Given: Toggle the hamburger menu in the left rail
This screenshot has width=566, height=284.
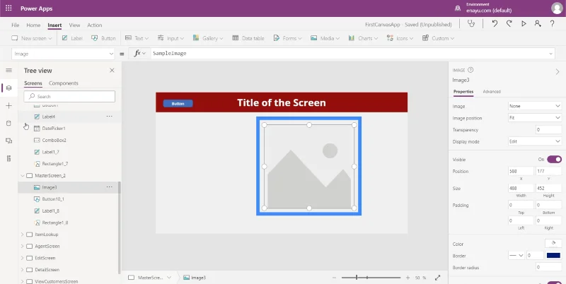Looking at the screenshot, I should [x=9, y=70].
